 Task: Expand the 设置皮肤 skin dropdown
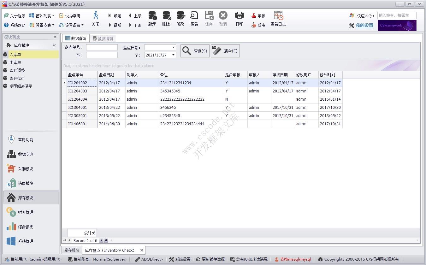coord(53,25)
